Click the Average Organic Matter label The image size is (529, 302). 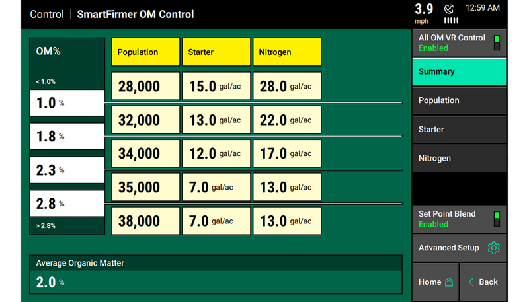click(x=80, y=263)
